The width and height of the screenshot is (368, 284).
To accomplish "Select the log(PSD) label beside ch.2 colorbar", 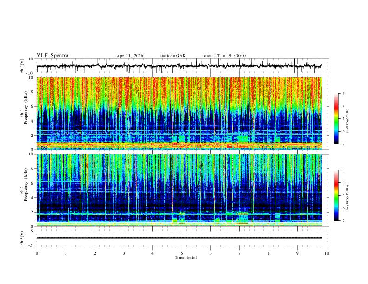I will pos(348,198).
